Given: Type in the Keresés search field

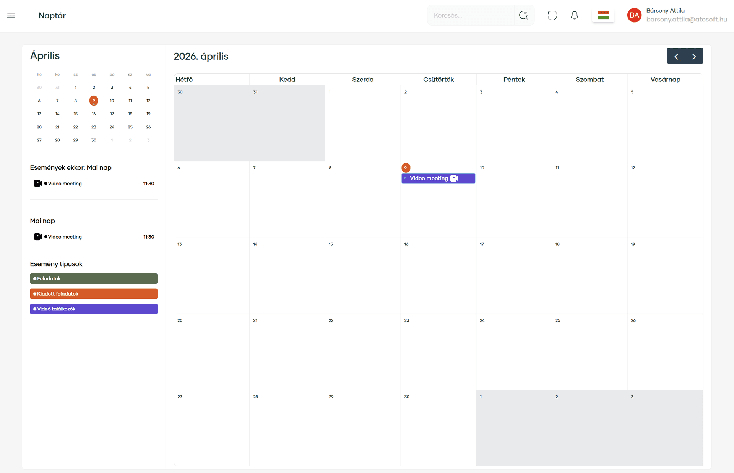Looking at the screenshot, I should (470, 15).
